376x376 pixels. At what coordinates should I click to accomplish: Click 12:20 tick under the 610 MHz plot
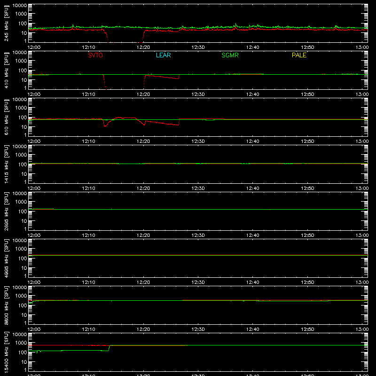[x=143, y=141]
